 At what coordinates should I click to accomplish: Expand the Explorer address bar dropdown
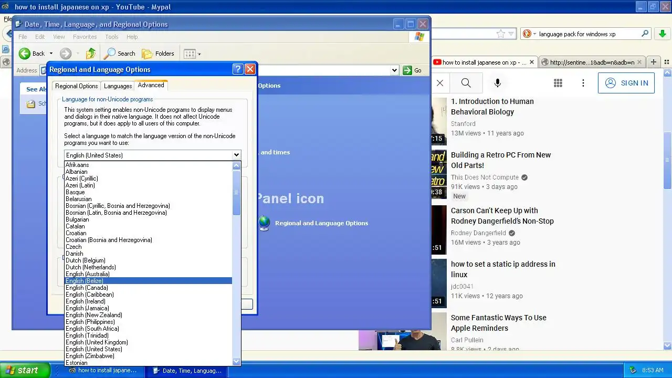coord(394,70)
